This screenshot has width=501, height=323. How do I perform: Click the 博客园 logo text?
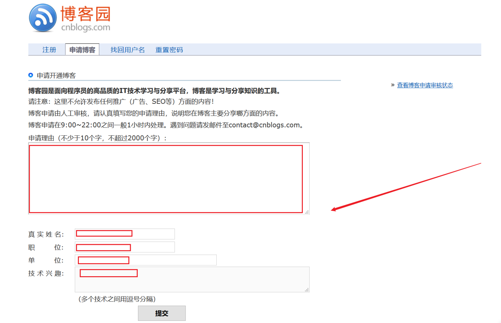point(85,14)
